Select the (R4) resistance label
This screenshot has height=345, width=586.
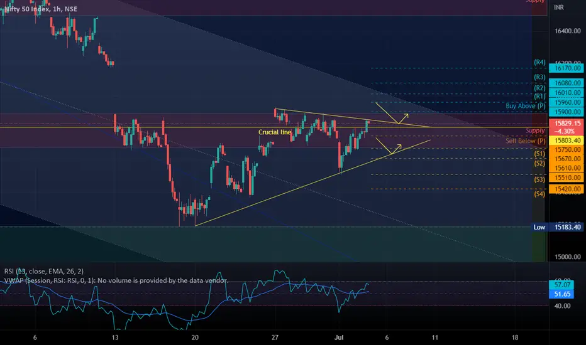[x=539, y=63]
